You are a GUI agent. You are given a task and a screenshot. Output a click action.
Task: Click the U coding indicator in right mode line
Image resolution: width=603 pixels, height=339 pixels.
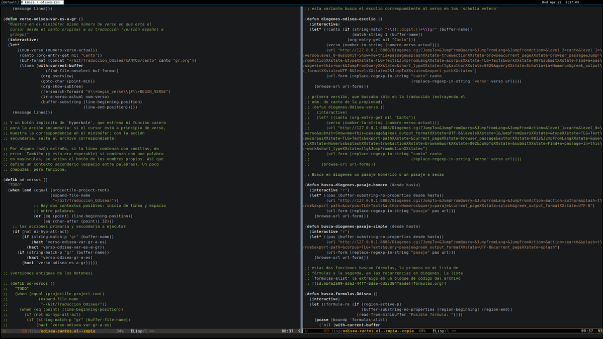coord(306,331)
